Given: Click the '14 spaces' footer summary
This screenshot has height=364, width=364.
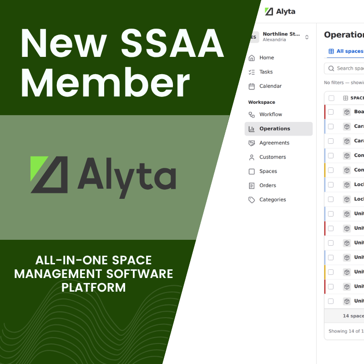Looking at the screenshot, I should [x=354, y=316].
